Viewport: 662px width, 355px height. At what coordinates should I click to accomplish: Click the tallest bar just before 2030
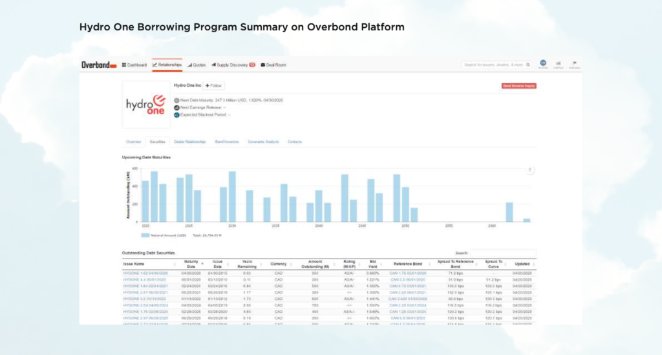232,197
